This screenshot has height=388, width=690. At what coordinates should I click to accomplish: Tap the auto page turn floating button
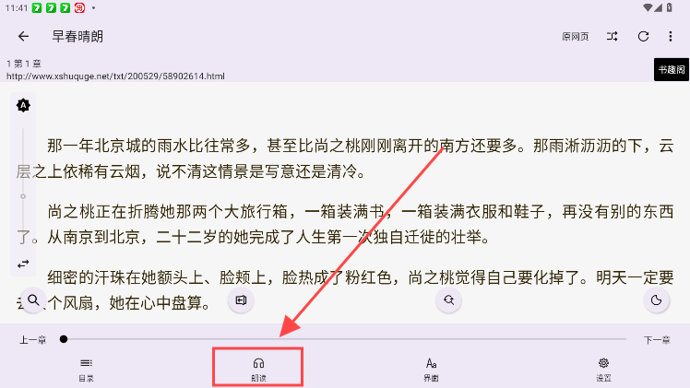(x=241, y=300)
